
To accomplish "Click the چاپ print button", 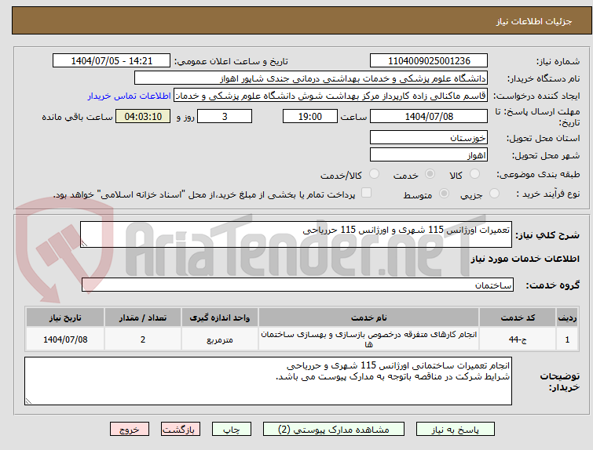I will pyautogui.click(x=232, y=430).
